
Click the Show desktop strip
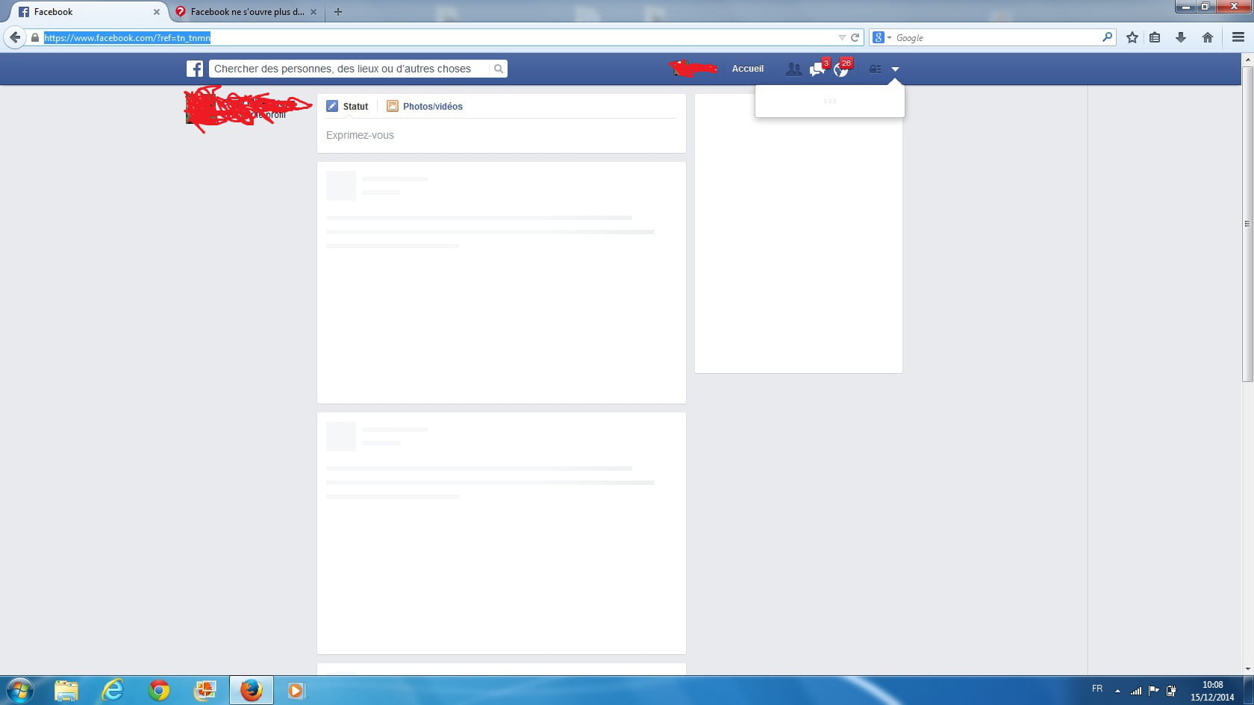1249,691
